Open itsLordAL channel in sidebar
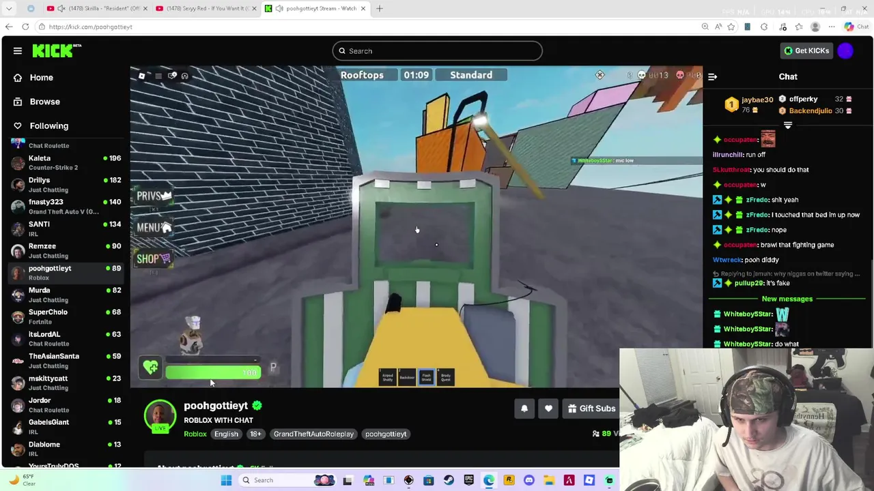Viewport: 874px width, 491px height. (x=66, y=339)
